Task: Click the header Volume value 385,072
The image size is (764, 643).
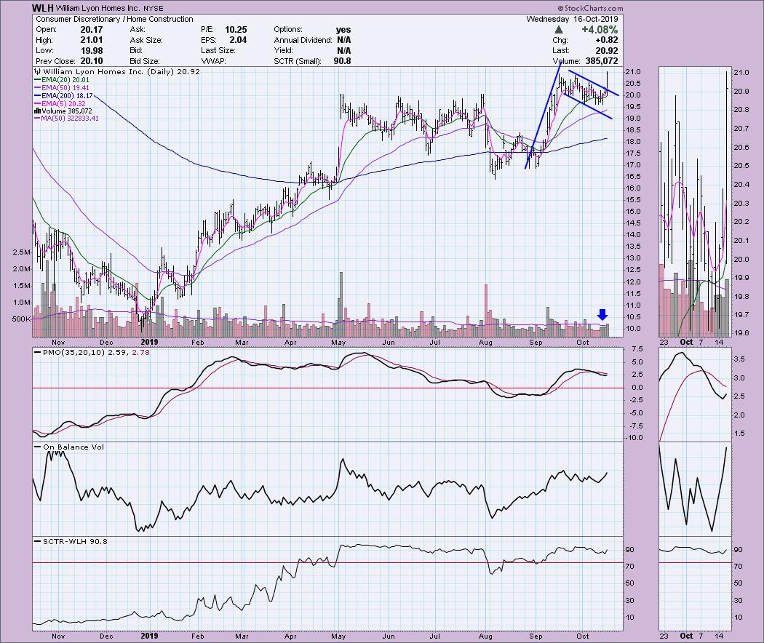Action: pos(601,61)
